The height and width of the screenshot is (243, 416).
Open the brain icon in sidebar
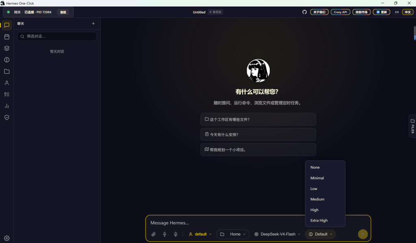[x=7, y=60]
